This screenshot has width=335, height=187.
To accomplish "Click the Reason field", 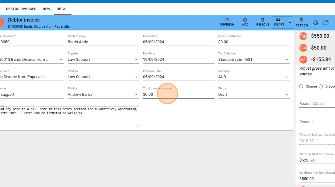I will tap(317, 122).
